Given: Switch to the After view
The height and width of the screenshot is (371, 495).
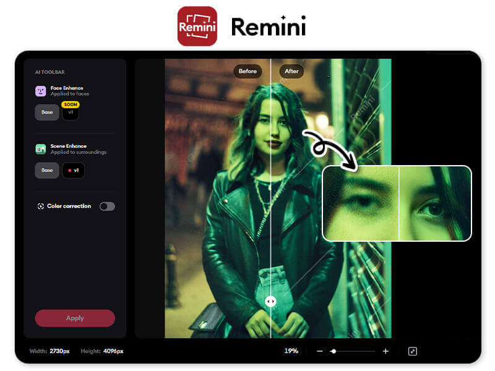Looking at the screenshot, I should (x=291, y=71).
